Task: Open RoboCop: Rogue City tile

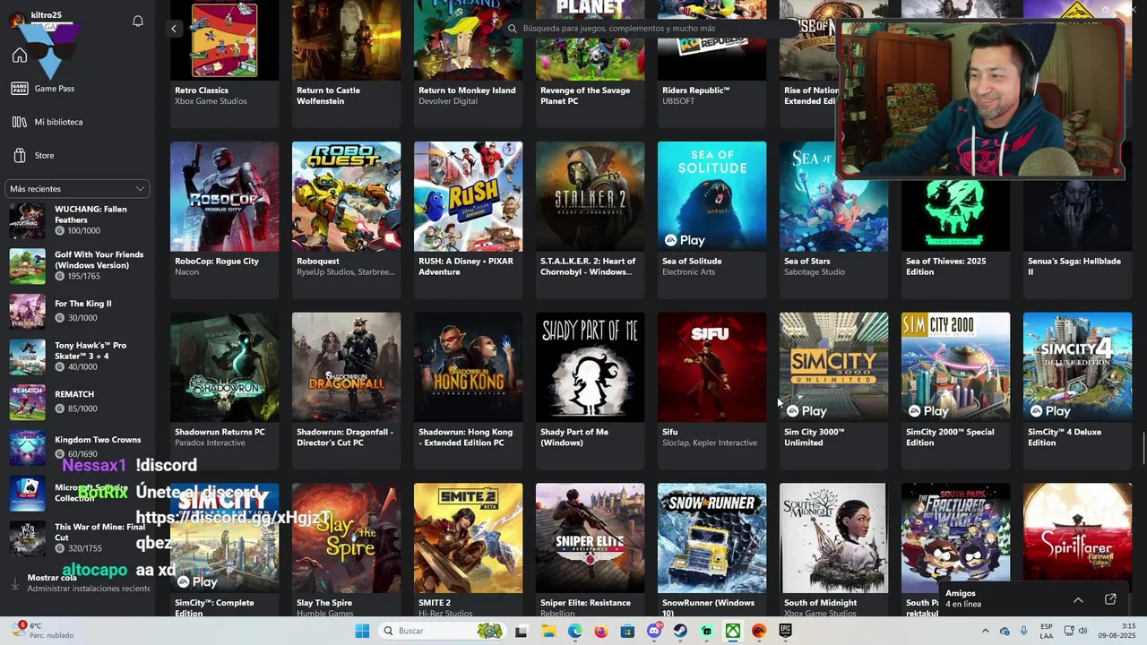Action: (225, 219)
